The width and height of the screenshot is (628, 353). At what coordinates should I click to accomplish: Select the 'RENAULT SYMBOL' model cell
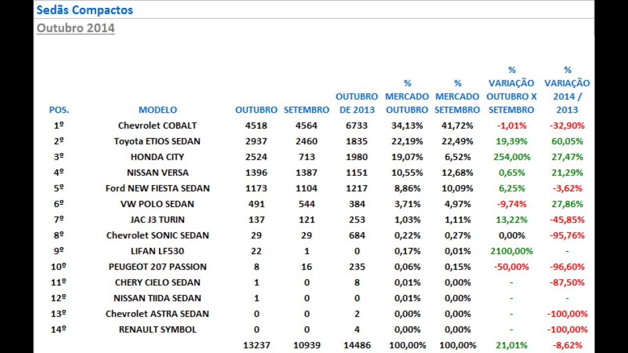pos(157,329)
